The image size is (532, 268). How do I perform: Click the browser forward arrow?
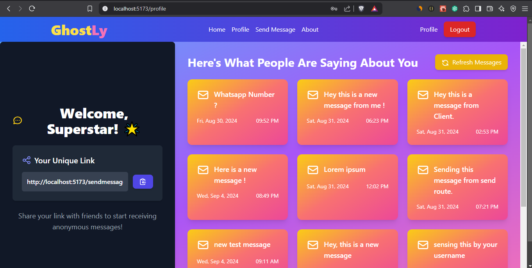(x=20, y=8)
